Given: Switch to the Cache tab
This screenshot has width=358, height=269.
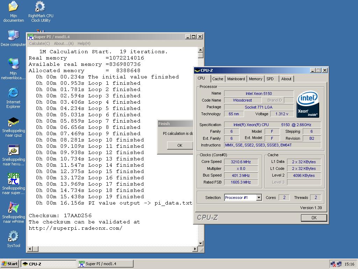Looking at the screenshot, I should click(217, 79).
